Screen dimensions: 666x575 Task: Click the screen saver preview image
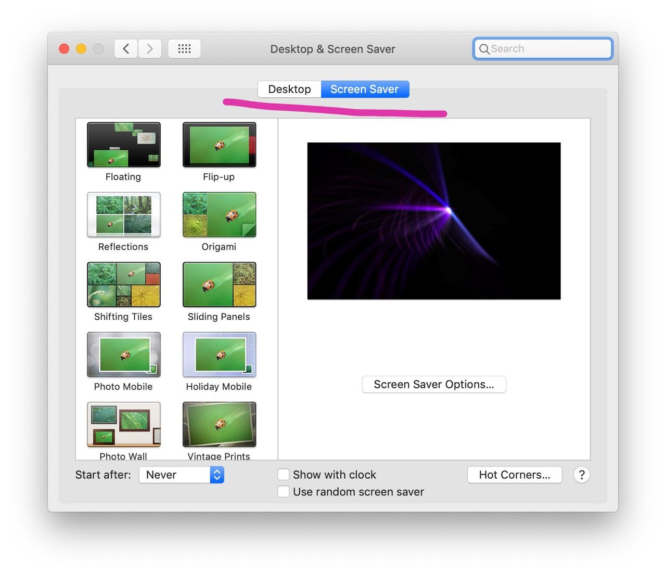tap(434, 221)
